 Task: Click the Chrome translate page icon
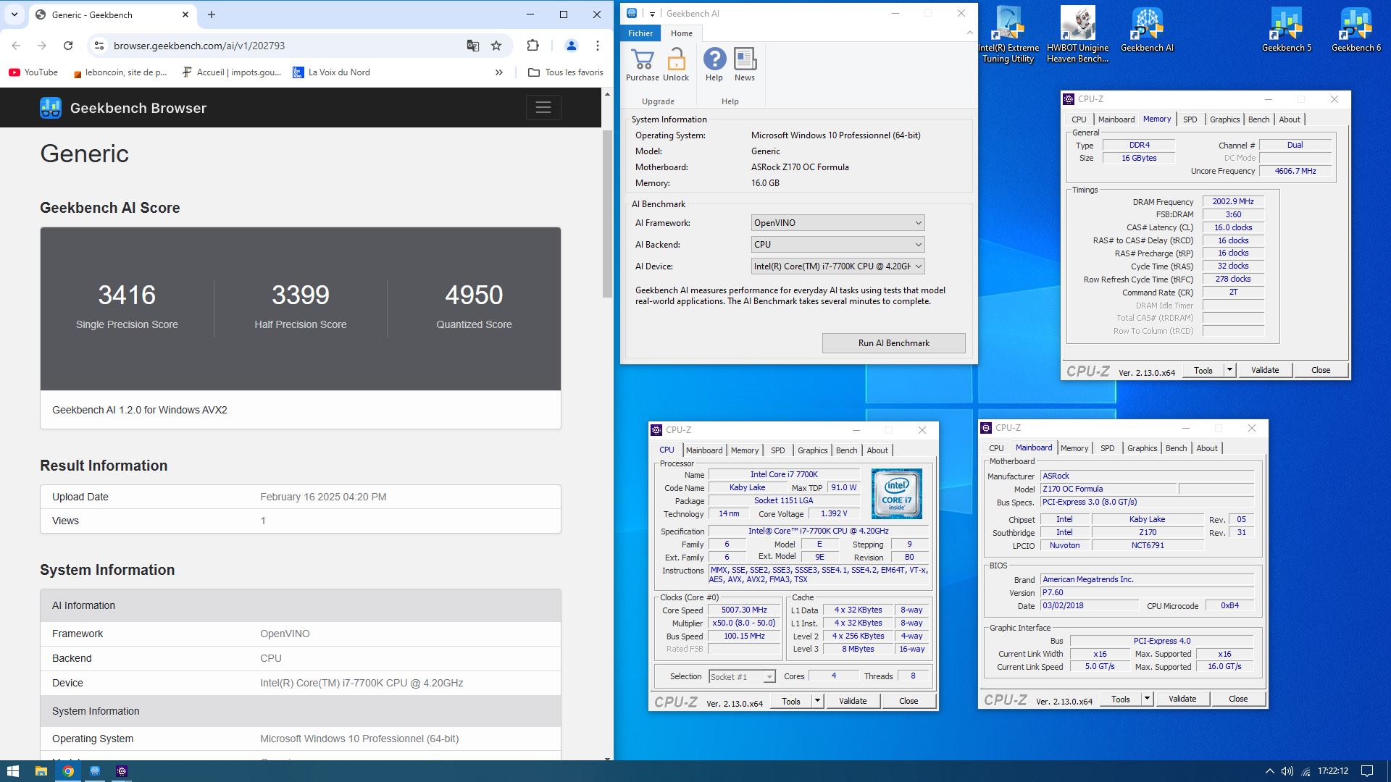[x=473, y=46]
